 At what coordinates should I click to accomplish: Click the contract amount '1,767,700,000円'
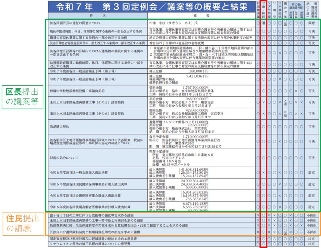click(x=196, y=87)
